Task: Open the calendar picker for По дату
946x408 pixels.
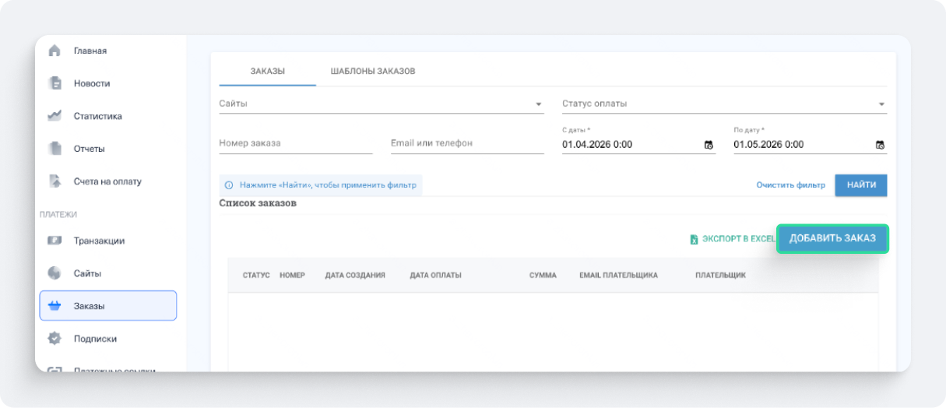Action: [x=880, y=145]
